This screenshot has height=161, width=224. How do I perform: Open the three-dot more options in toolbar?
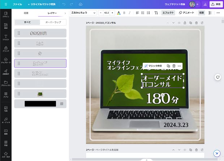(218, 13)
